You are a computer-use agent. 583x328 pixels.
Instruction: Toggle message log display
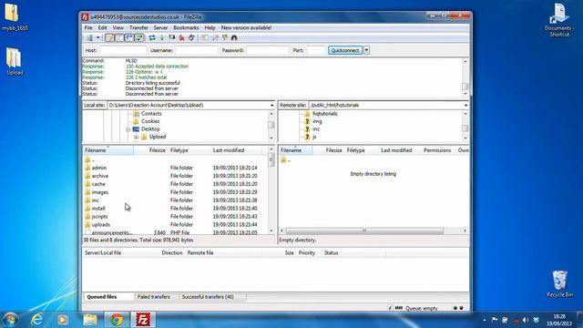[x=109, y=37]
